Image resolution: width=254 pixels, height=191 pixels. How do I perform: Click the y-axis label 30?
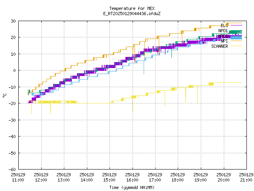13,21
